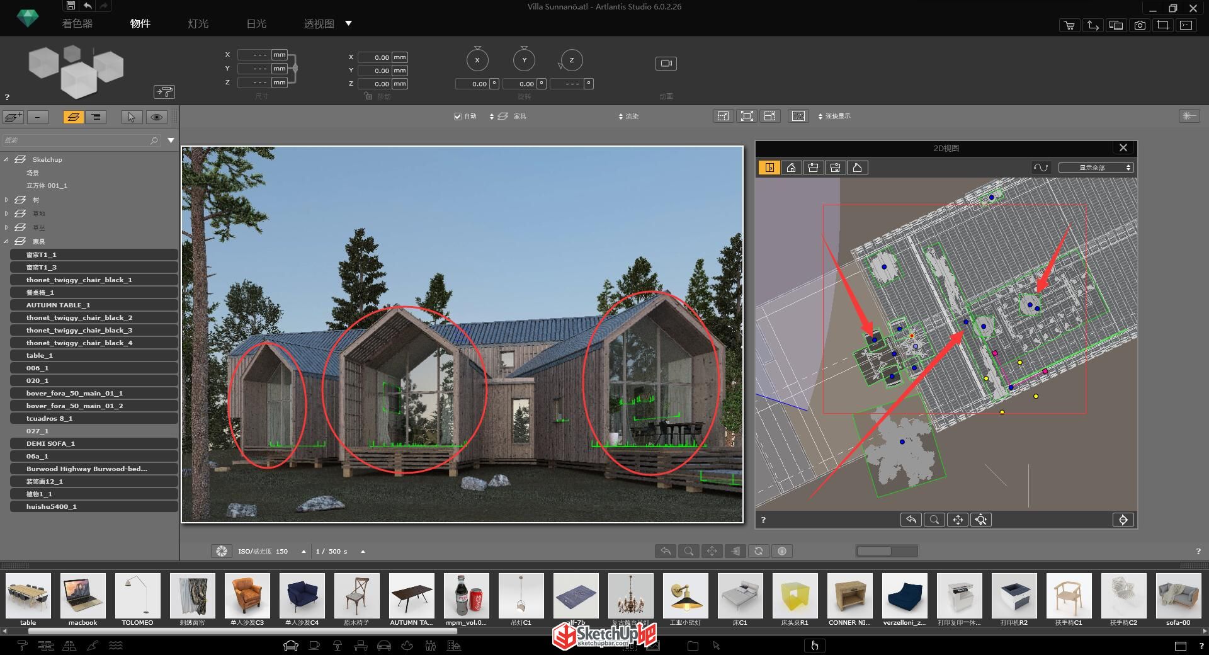Select thonet_twiggy_chair_black_2 object

[94, 317]
